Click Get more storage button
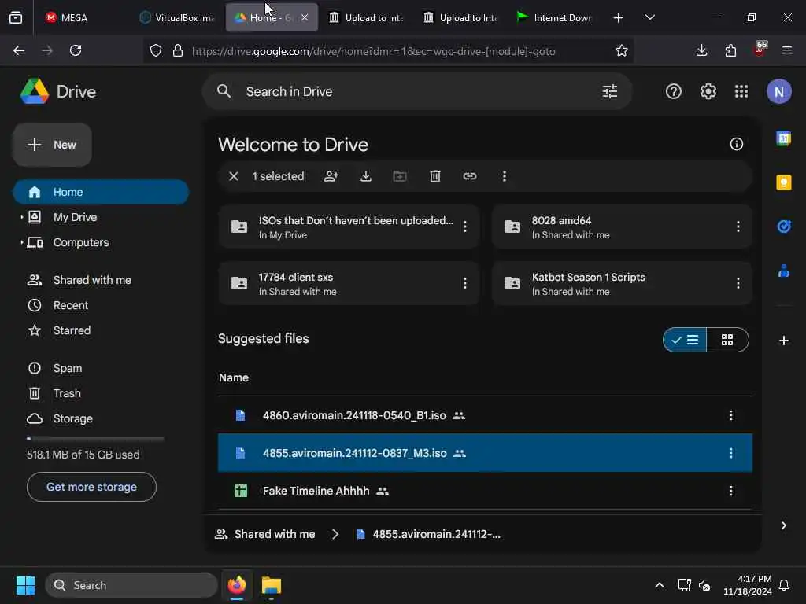 (91, 487)
